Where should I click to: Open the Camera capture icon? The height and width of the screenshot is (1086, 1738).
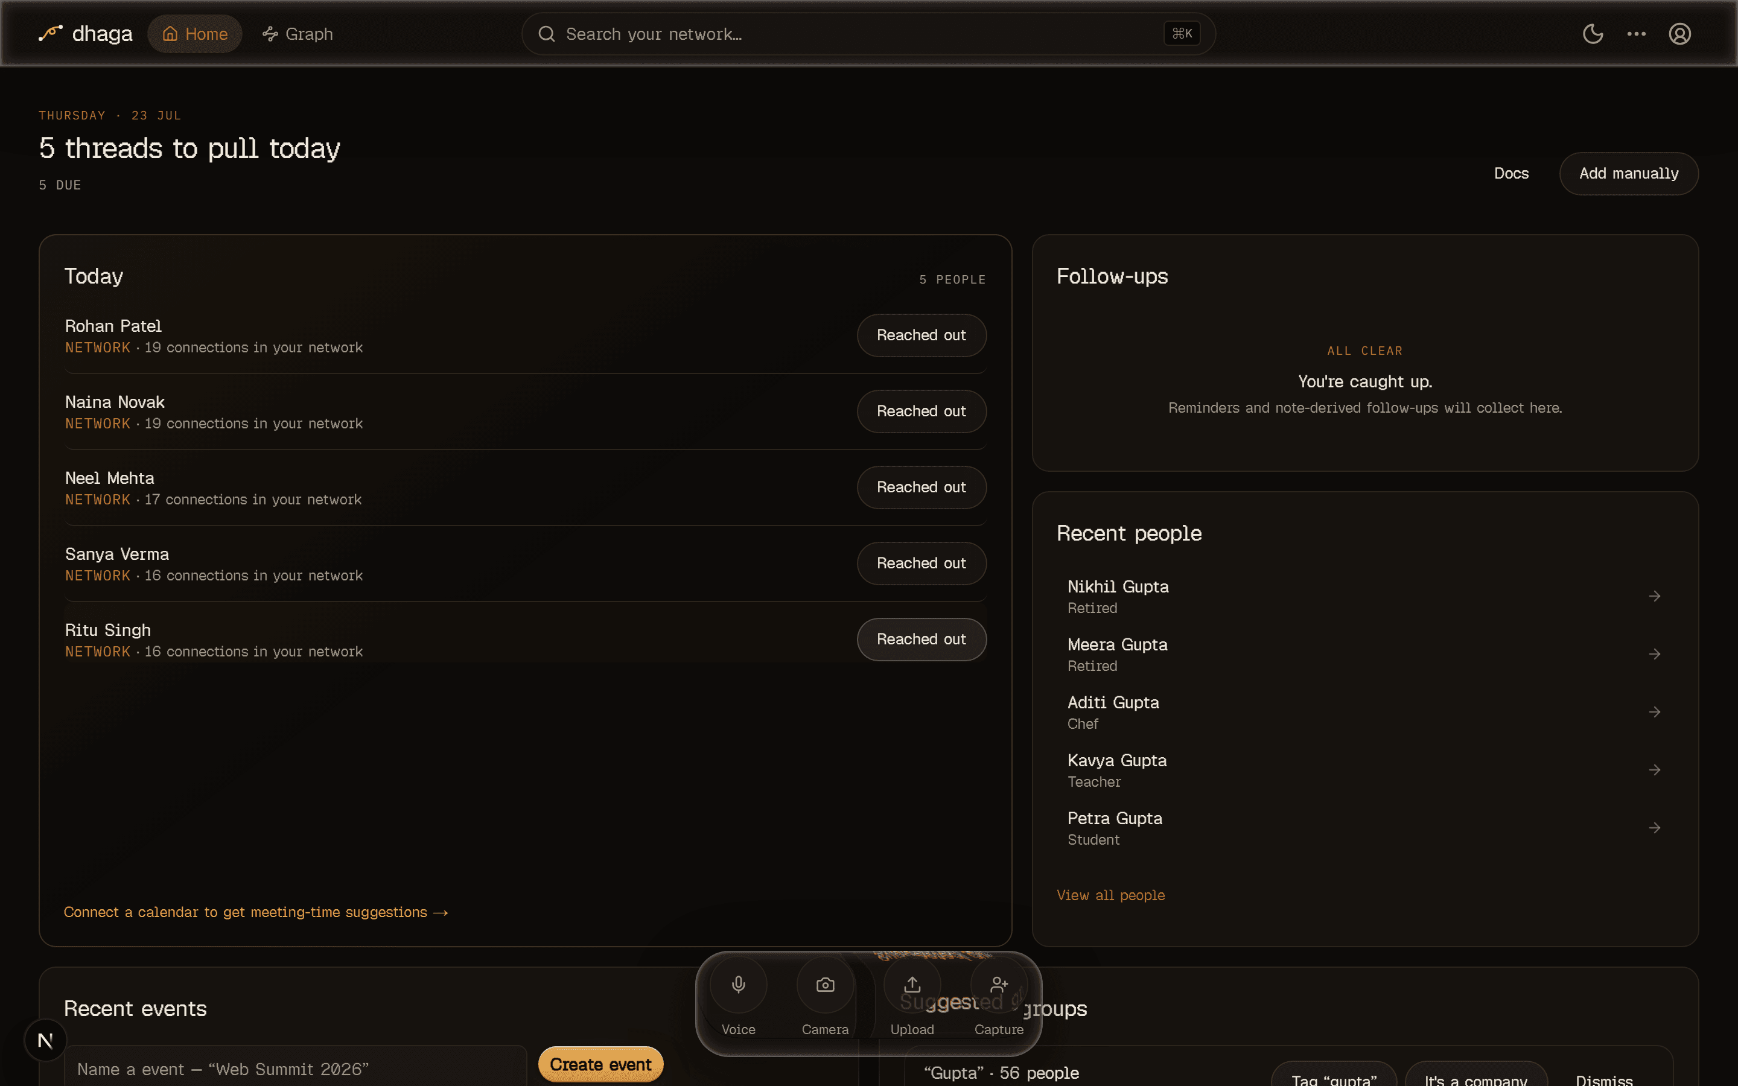point(825,984)
